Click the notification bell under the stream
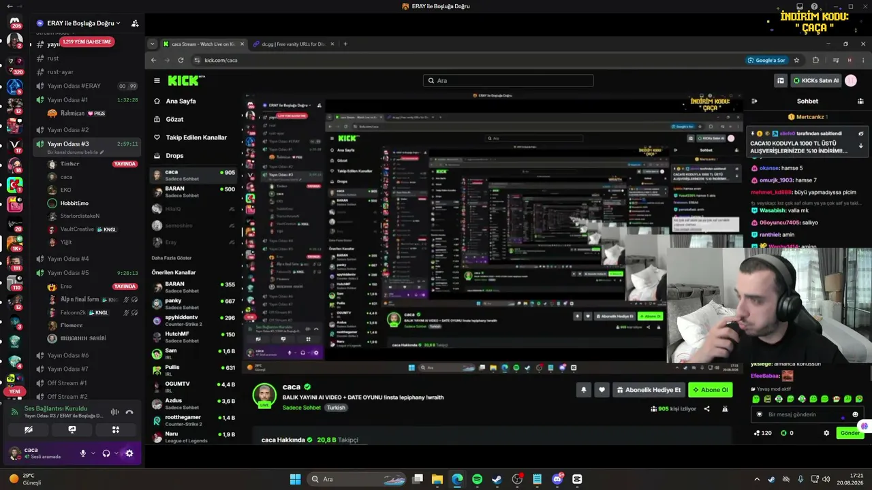Image resolution: width=872 pixels, height=490 pixels. [584, 390]
